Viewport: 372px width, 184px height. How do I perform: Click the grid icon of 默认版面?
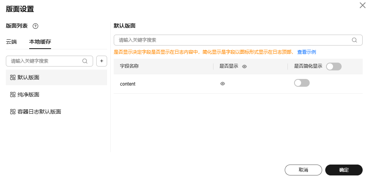coord(13,77)
